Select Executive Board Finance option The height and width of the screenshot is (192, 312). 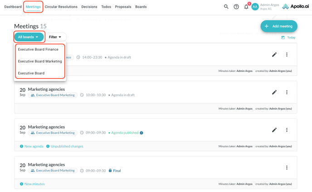coord(38,49)
